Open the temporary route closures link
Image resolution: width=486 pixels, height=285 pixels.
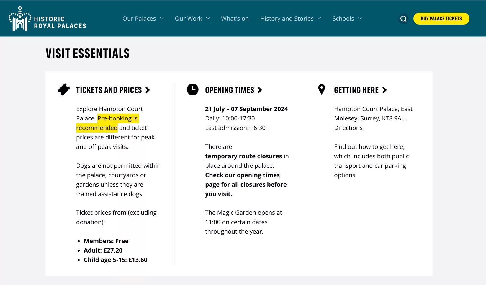[x=244, y=156]
